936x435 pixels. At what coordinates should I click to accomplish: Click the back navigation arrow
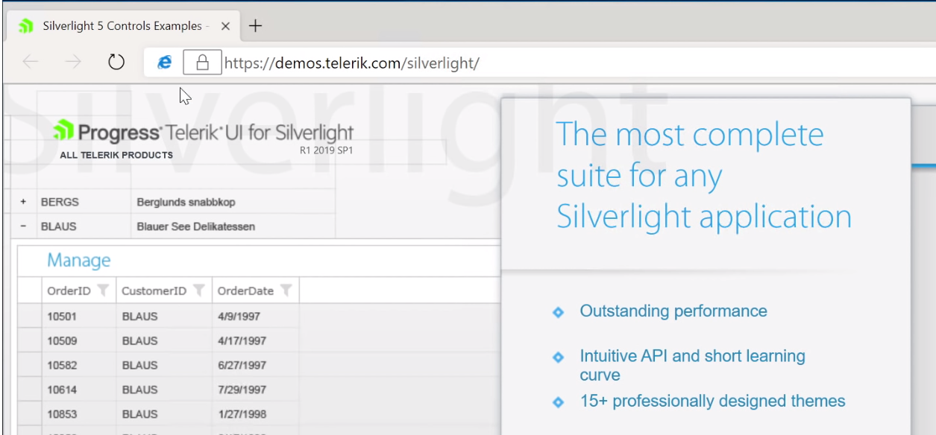pyautogui.click(x=30, y=63)
